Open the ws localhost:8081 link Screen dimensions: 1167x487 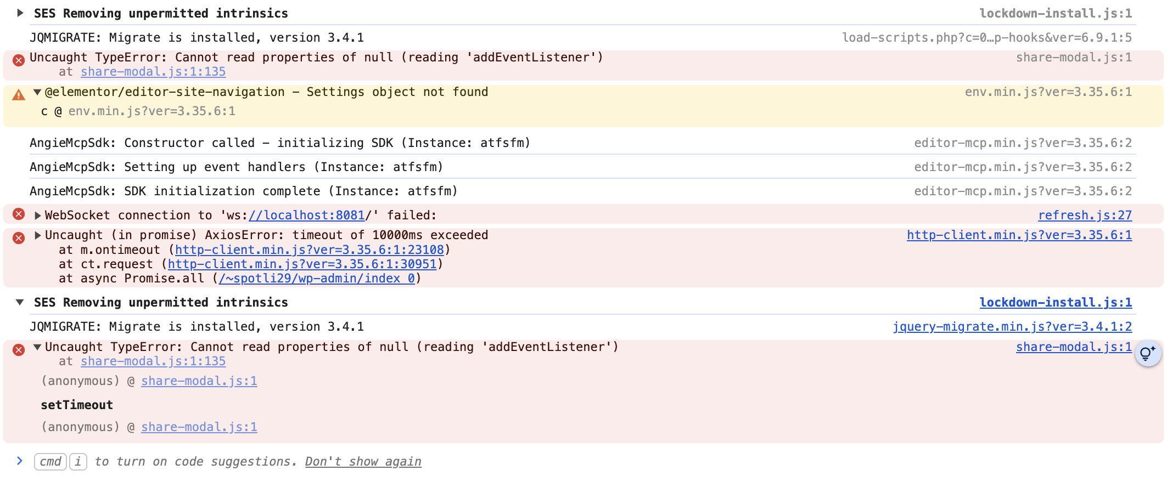(306, 216)
